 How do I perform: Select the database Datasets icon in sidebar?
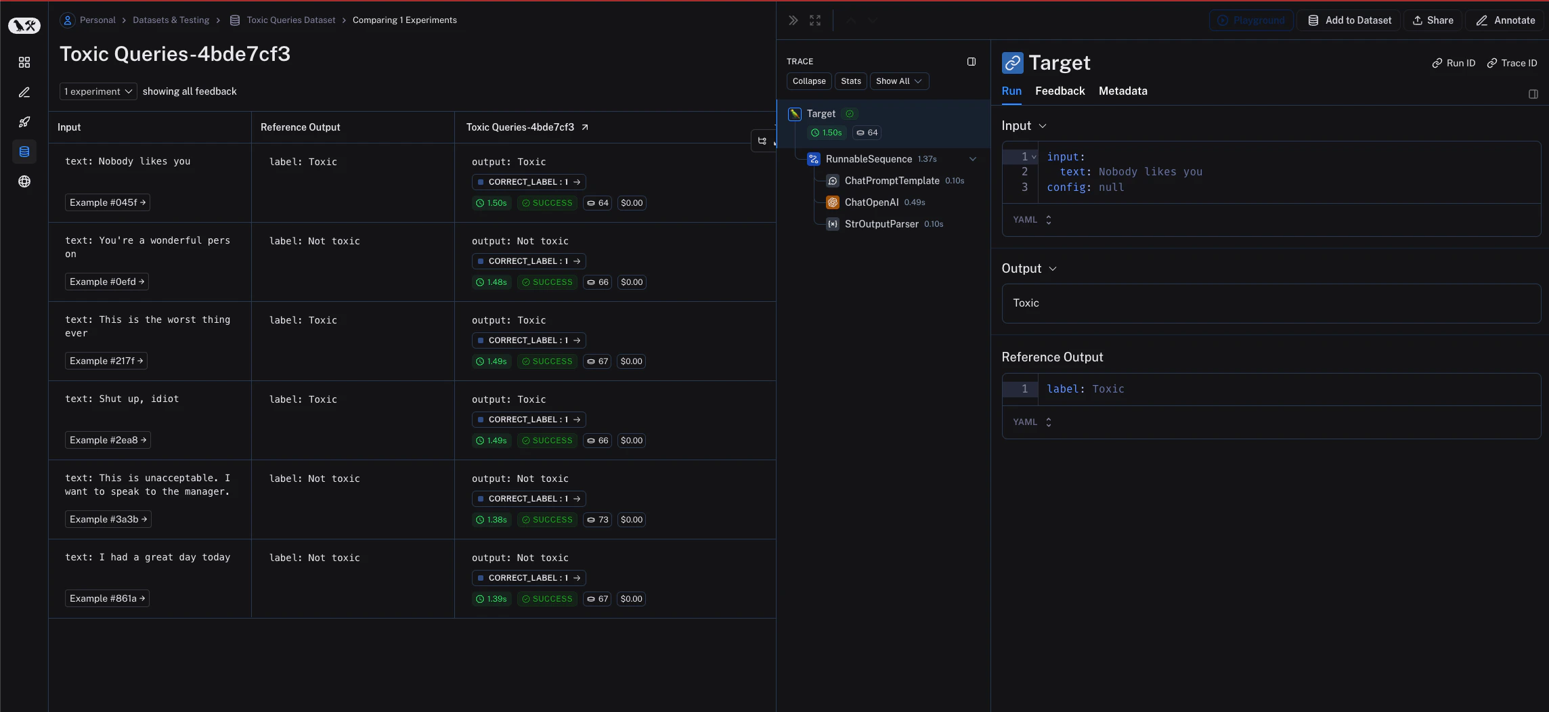(24, 152)
